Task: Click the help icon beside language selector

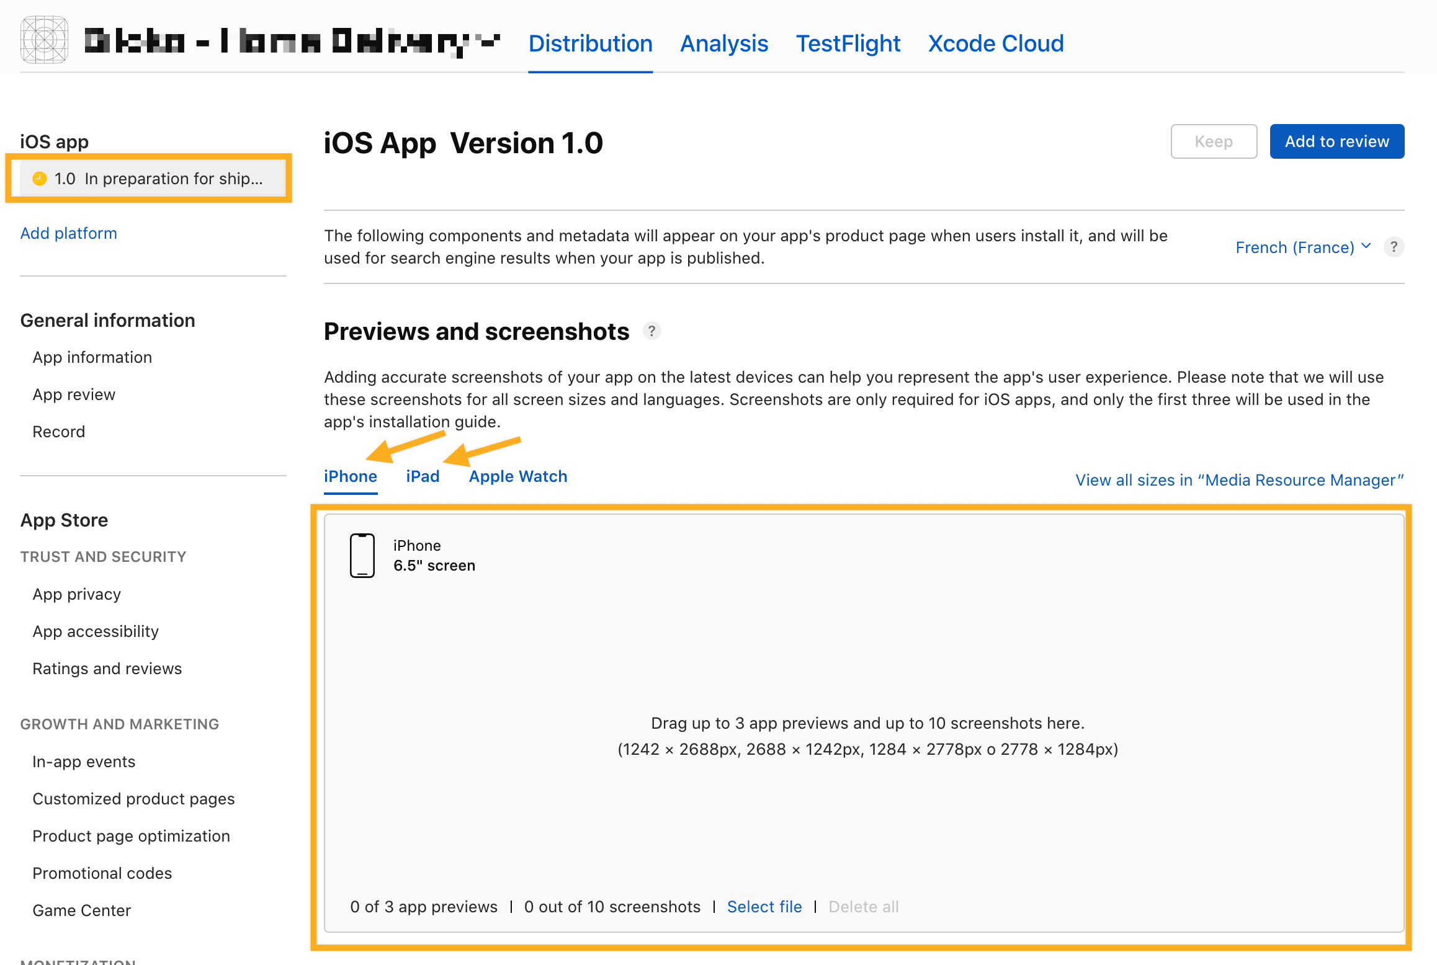Action: pos(1394,247)
